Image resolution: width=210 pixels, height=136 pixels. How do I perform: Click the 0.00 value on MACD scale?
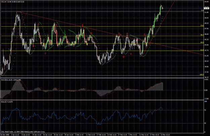point(206,90)
